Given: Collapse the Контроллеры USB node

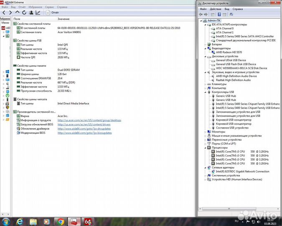Looking at the screenshot, I should click(x=205, y=92).
